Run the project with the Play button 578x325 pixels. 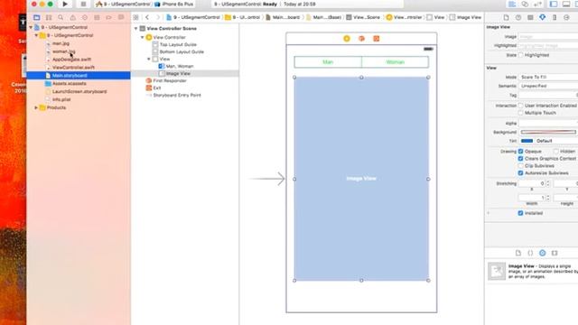coord(65,4)
